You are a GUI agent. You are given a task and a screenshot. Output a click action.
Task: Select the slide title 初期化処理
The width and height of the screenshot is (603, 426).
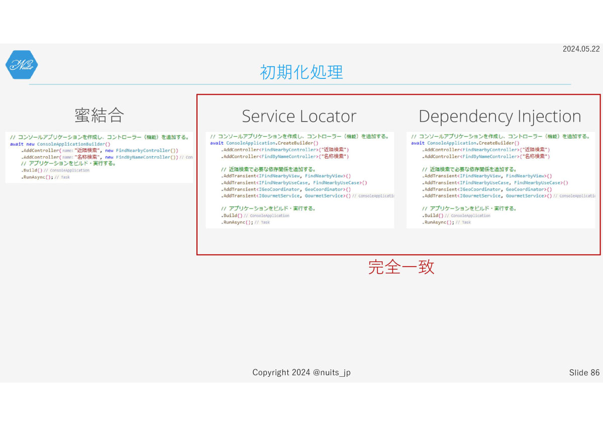(x=301, y=72)
